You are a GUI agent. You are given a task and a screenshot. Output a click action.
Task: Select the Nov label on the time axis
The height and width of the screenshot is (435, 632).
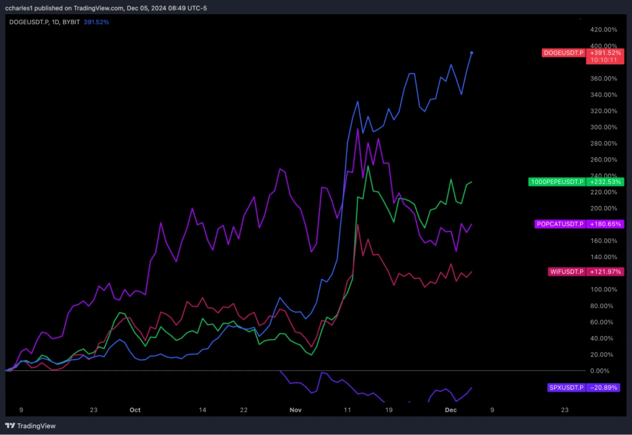(296, 410)
